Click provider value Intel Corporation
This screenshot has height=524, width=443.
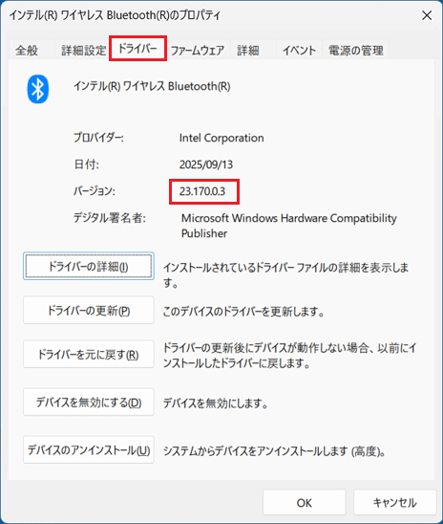pos(221,138)
